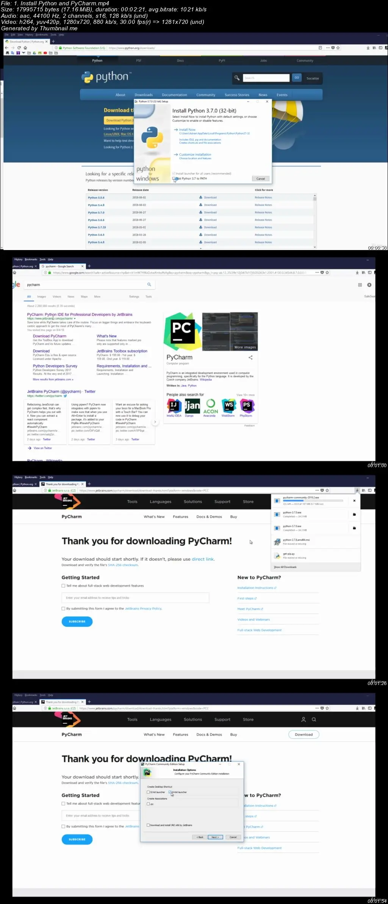This screenshot has width=388, height=904.
Task: Click next arrow on the Twitter cards carousel
Action: (155, 422)
